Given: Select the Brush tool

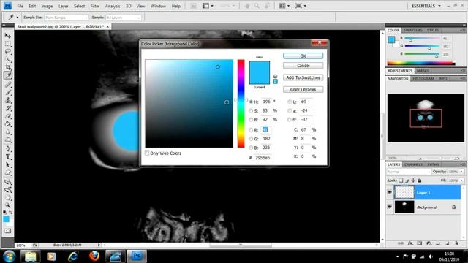Looking at the screenshot, I should tap(8, 92).
